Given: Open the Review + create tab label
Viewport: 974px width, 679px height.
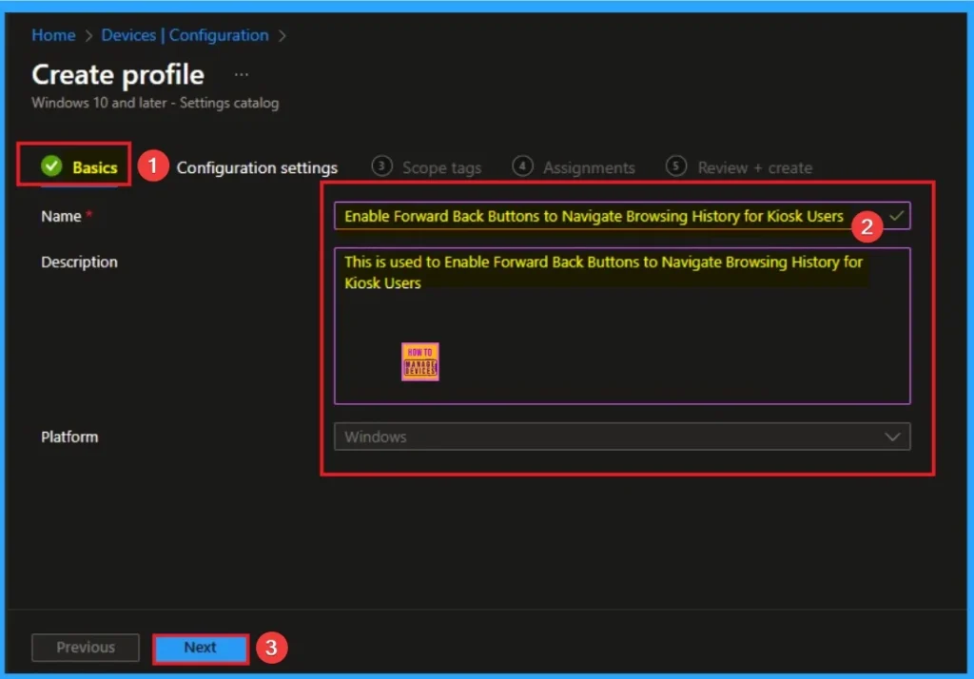Looking at the screenshot, I should click(754, 168).
